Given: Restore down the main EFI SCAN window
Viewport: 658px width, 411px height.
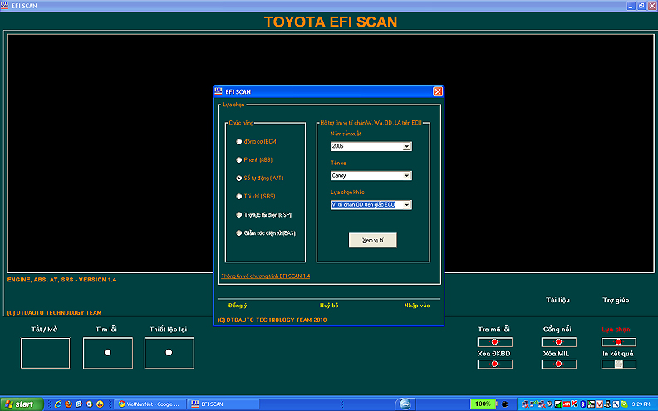Looking at the screenshot, I should pos(641,6).
